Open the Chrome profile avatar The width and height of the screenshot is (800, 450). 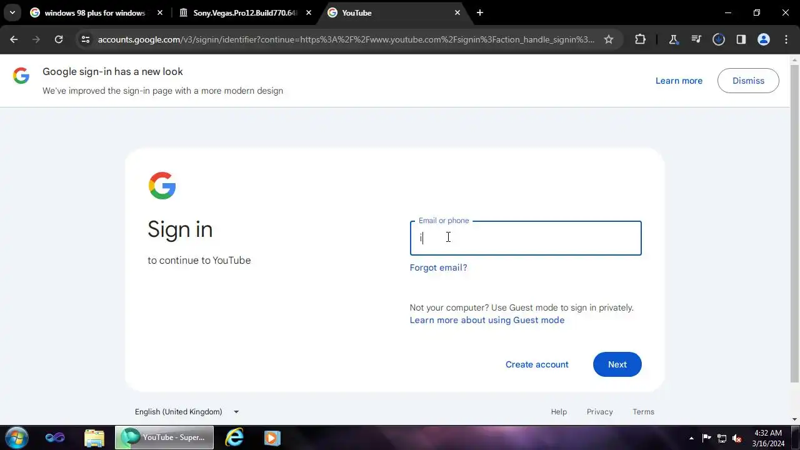coord(764,39)
